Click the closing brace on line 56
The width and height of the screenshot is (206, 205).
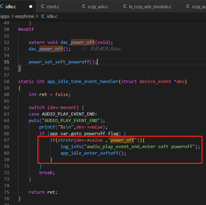point(20,69)
